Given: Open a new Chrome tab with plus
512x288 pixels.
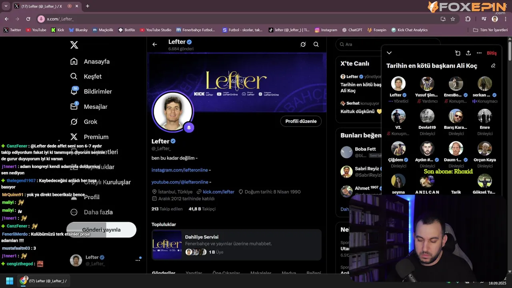Looking at the screenshot, I should click(88, 6).
